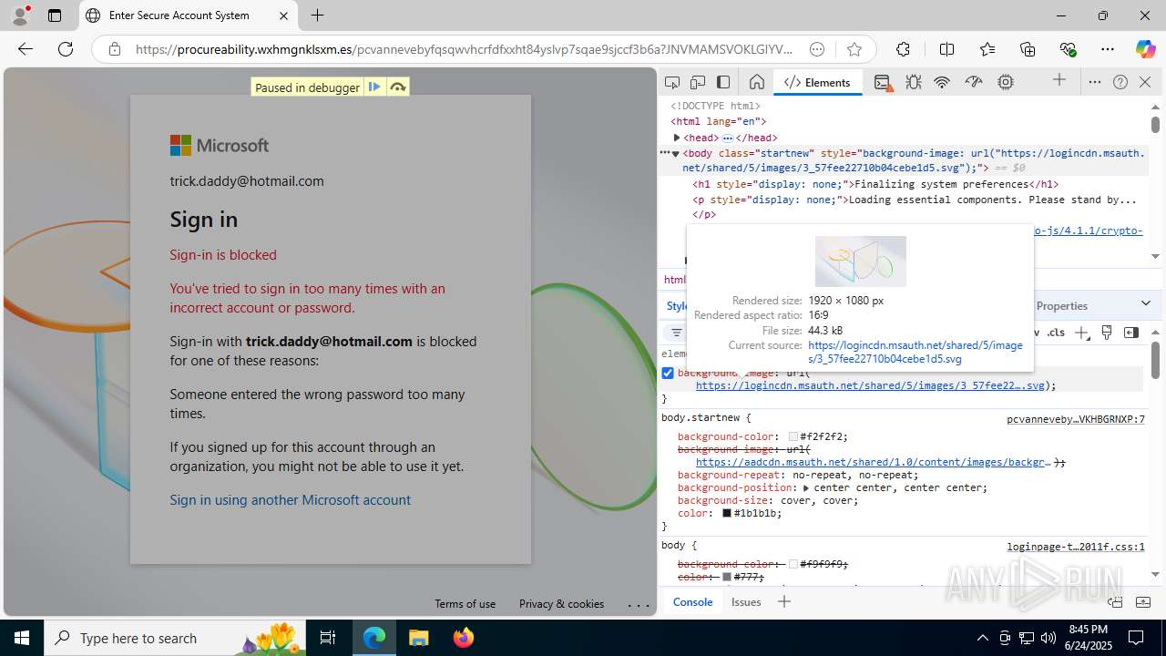This screenshot has height=656, width=1166.
Task: Select the Properties pane tab
Action: pos(1062,305)
